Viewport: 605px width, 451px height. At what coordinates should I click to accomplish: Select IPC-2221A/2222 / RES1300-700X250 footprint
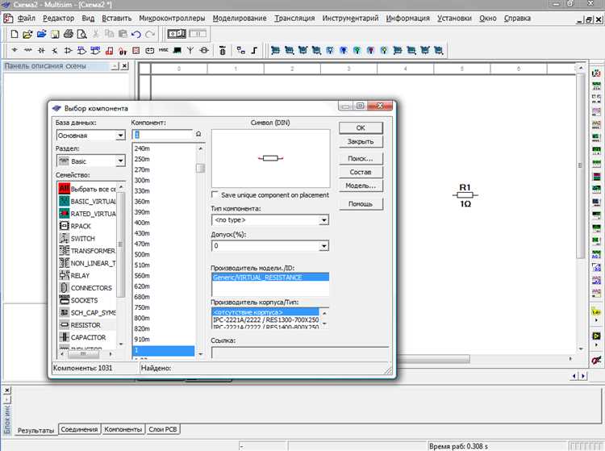(265, 319)
